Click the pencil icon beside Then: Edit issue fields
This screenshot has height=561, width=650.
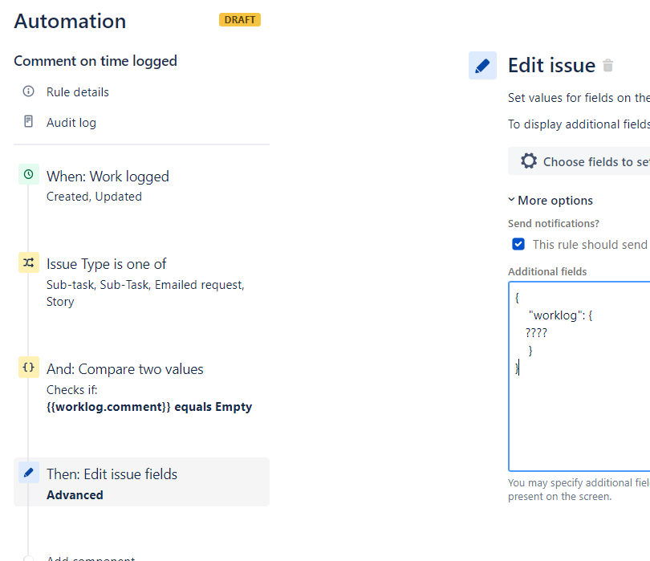[29, 473]
